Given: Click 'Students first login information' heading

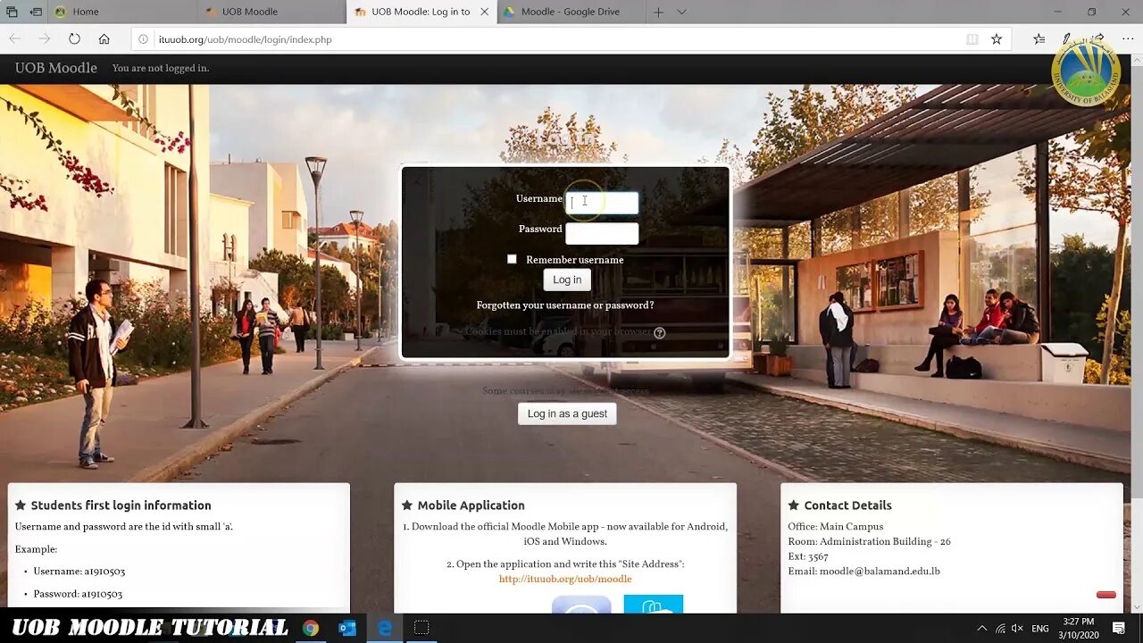Looking at the screenshot, I should coord(121,505).
